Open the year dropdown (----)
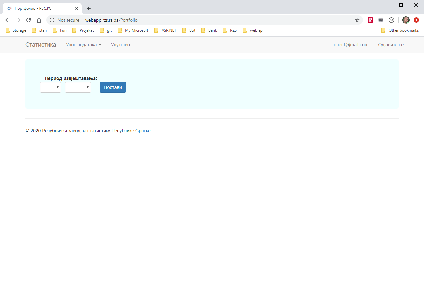Image resolution: width=424 pixels, height=284 pixels. 78,87
